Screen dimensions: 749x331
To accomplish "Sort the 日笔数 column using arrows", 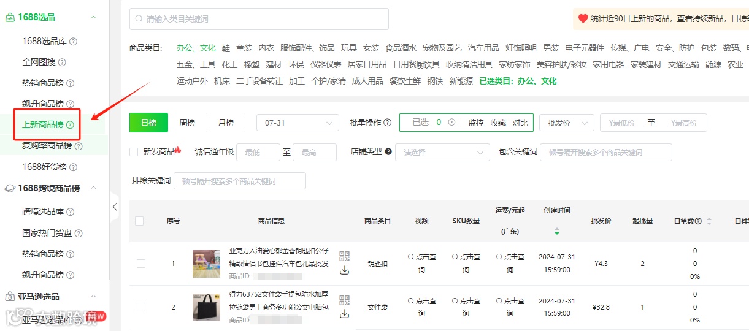I will point(709,221).
